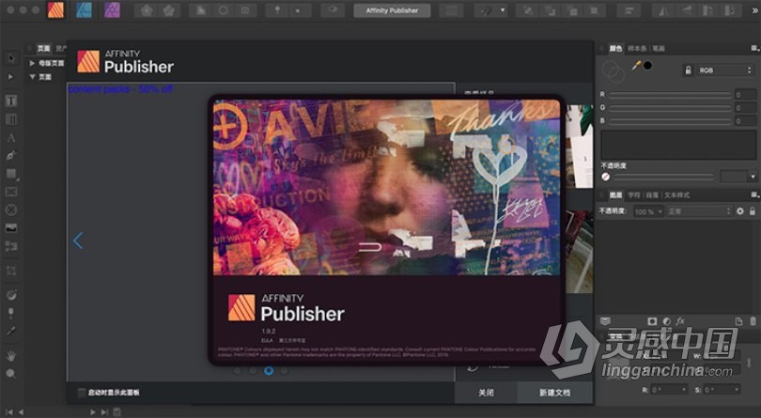Image resolution: width=761 pixels, height=418 pixels.
Task: Select the Crop tool
Action: (x=11, y=271)
